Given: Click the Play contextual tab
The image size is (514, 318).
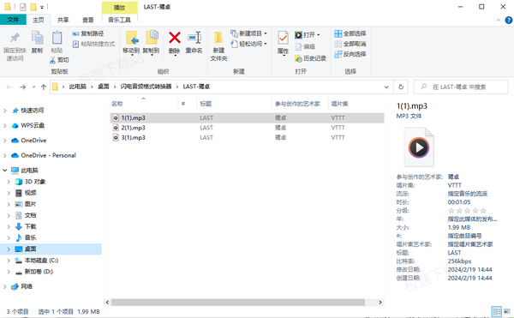Looking at the screenshot, I should pos(119,8).
